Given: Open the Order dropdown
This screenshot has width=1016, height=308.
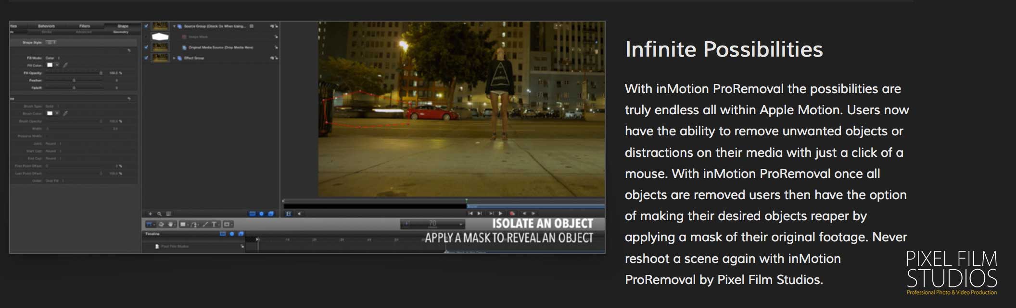Looking at the screenshot, I should pyautogui.click(x=55, y=181).
